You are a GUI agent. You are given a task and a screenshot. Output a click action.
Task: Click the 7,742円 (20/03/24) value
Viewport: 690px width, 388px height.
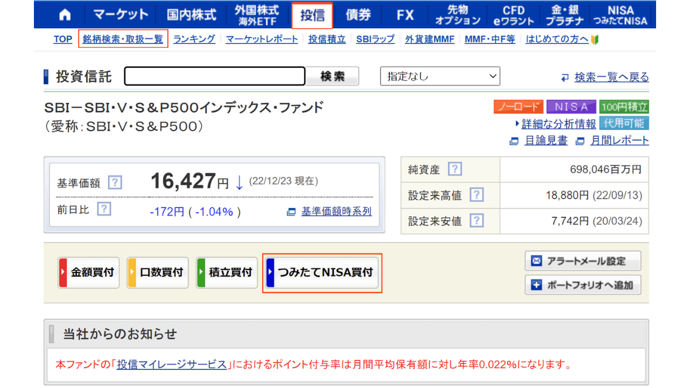click(x=596, y=221)
